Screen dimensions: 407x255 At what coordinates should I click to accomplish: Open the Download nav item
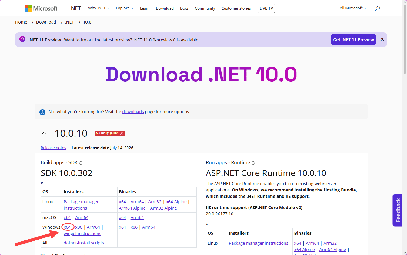coord(165,8)
